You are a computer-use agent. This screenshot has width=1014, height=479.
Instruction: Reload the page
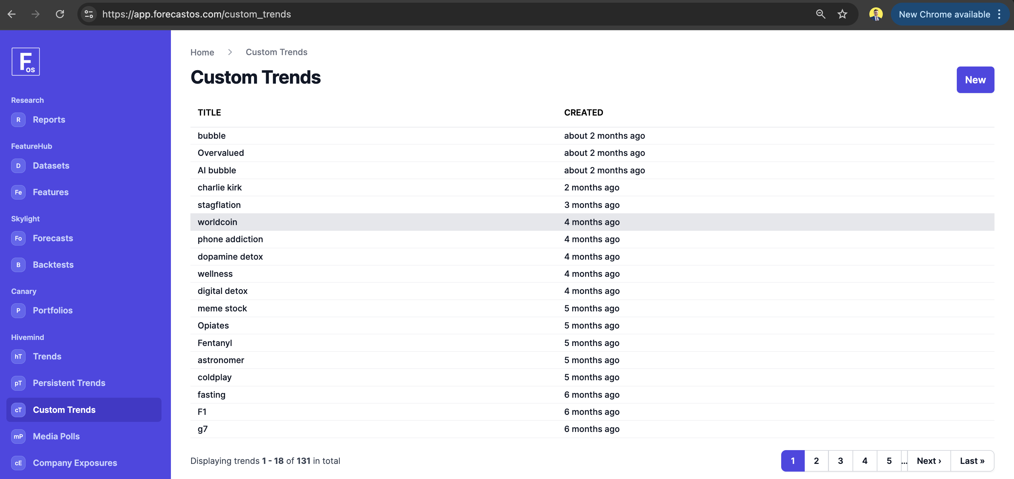coord(60,14)
